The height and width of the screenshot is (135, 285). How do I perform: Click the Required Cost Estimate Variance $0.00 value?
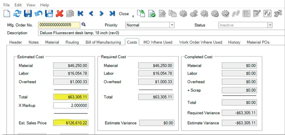click(157, 123)
